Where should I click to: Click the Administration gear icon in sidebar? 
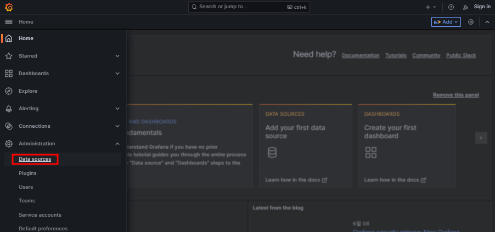[x=9, y=144]
